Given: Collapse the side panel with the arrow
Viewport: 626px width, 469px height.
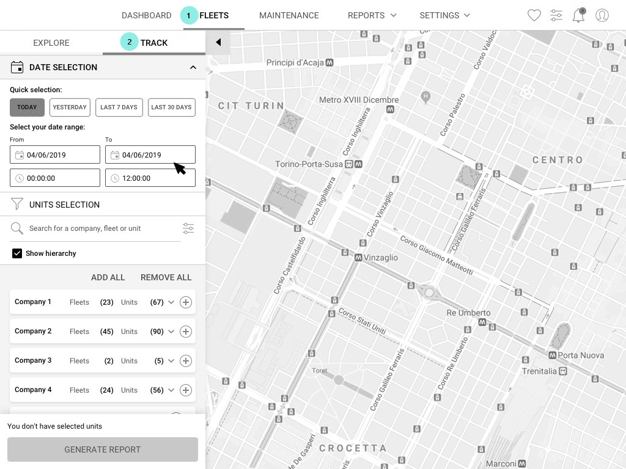Looking at the screenshot, I should 218,42.
